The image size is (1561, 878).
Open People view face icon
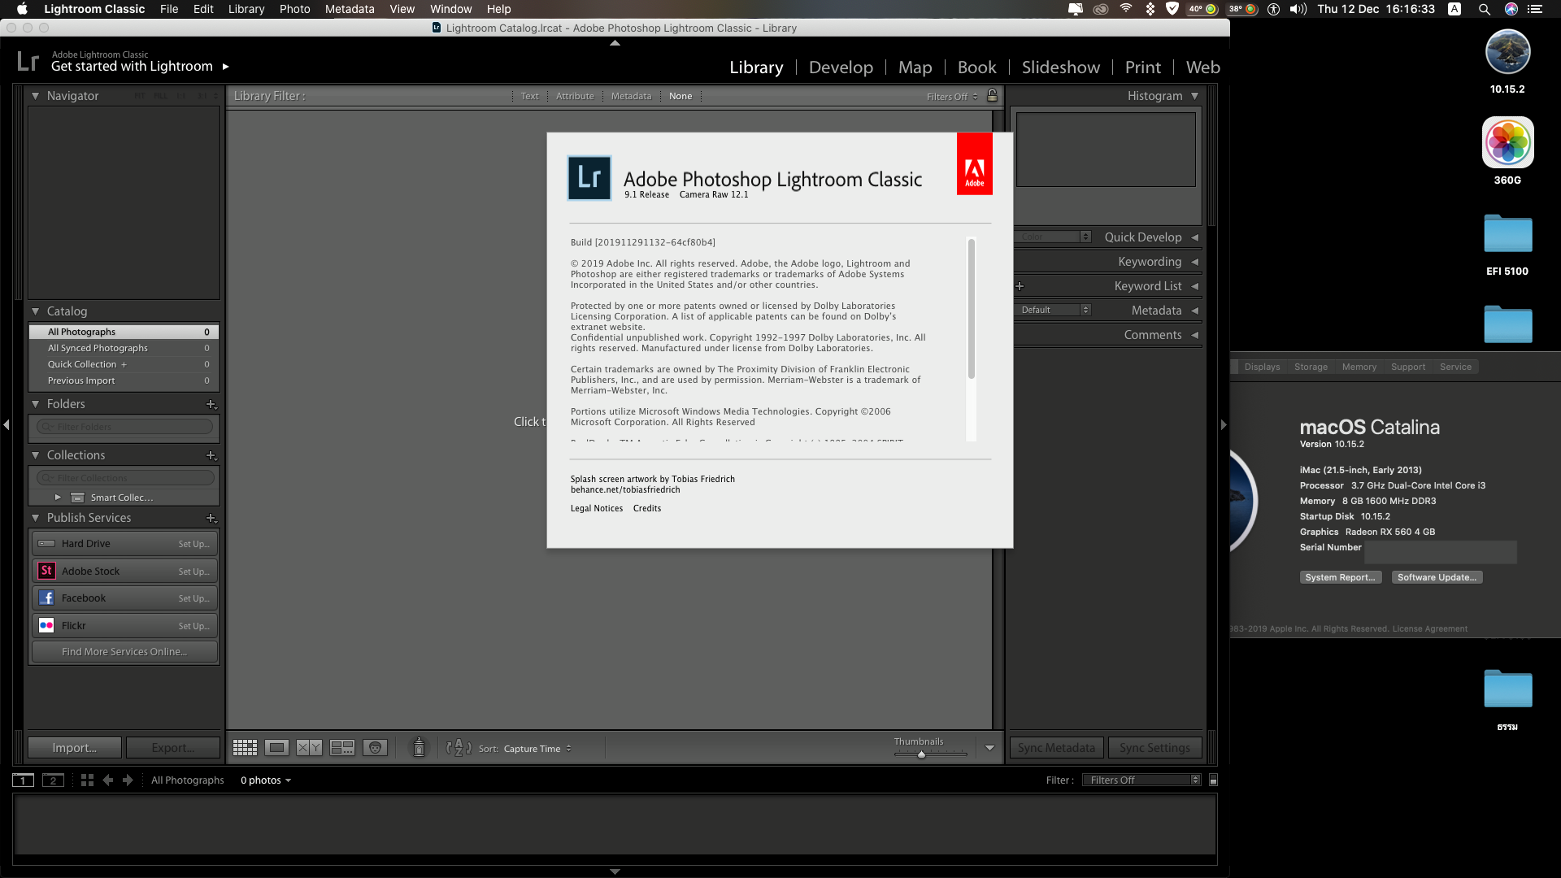(x=375, y=748)
